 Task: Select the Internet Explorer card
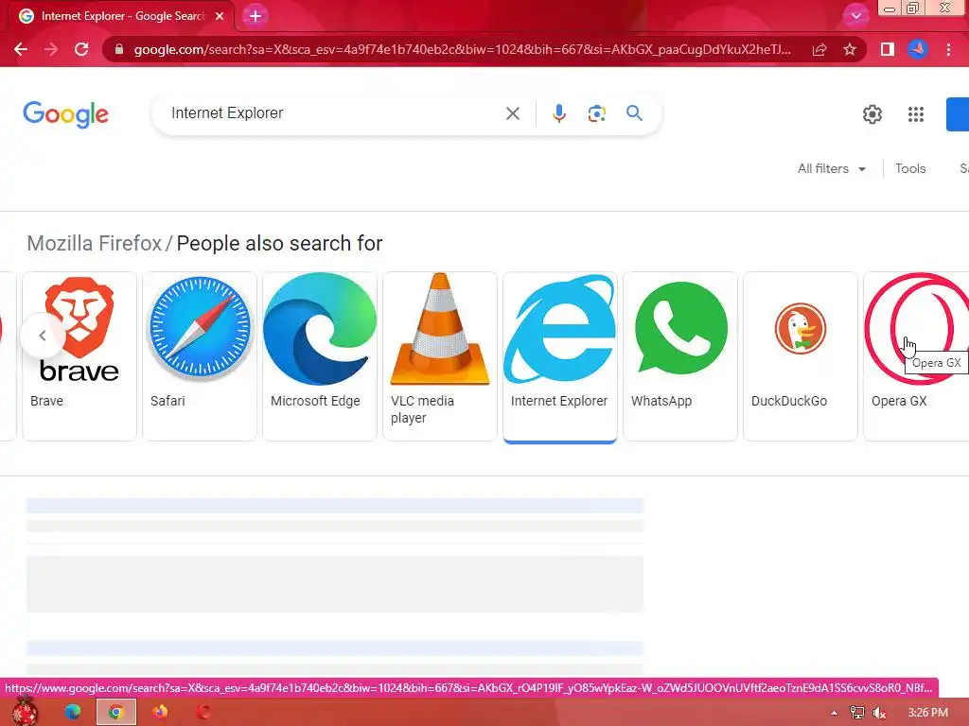click(560, 356)
